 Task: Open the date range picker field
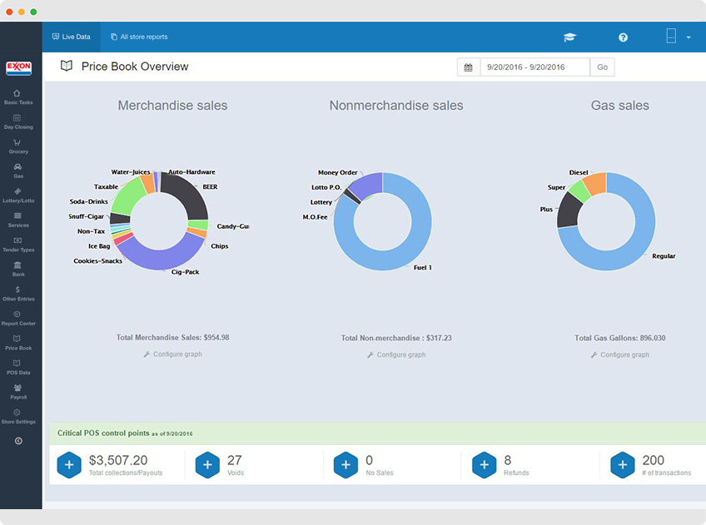tap(530, 67)
